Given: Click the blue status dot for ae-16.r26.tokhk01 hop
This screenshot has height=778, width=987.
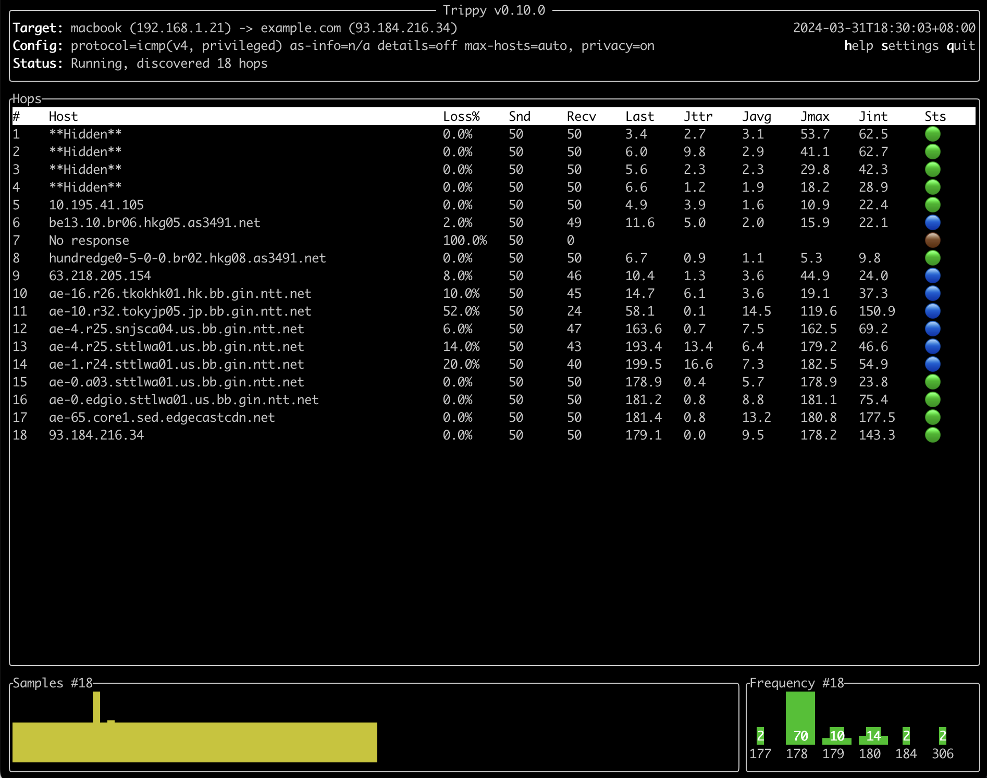Looking at the screenshot, I should pos(932,294).
